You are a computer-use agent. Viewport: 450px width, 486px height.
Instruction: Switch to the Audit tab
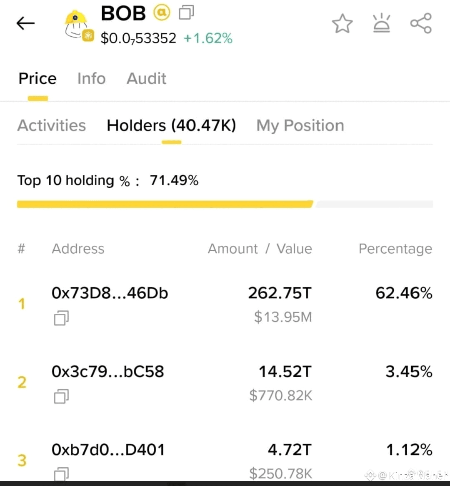pyautogui.click(x=146, y=78)
